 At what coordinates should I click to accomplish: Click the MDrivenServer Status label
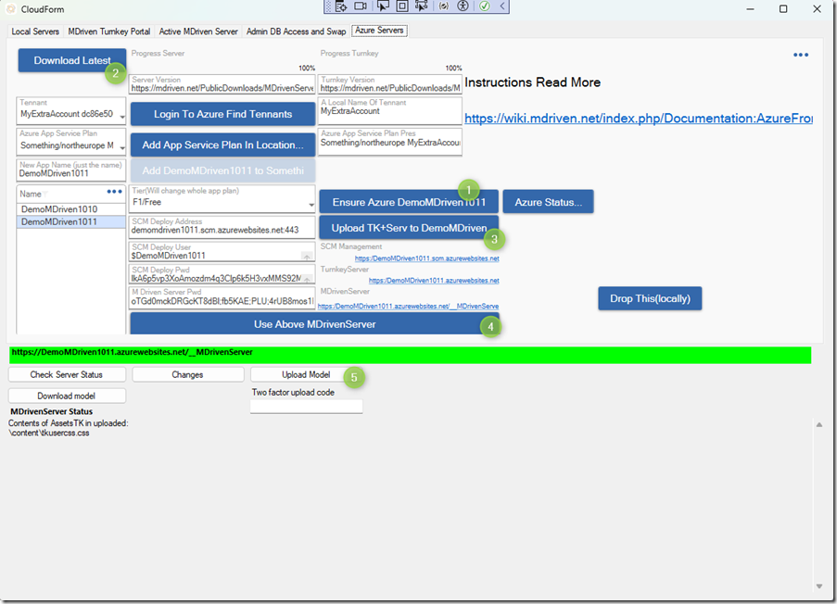click(52, 411)
